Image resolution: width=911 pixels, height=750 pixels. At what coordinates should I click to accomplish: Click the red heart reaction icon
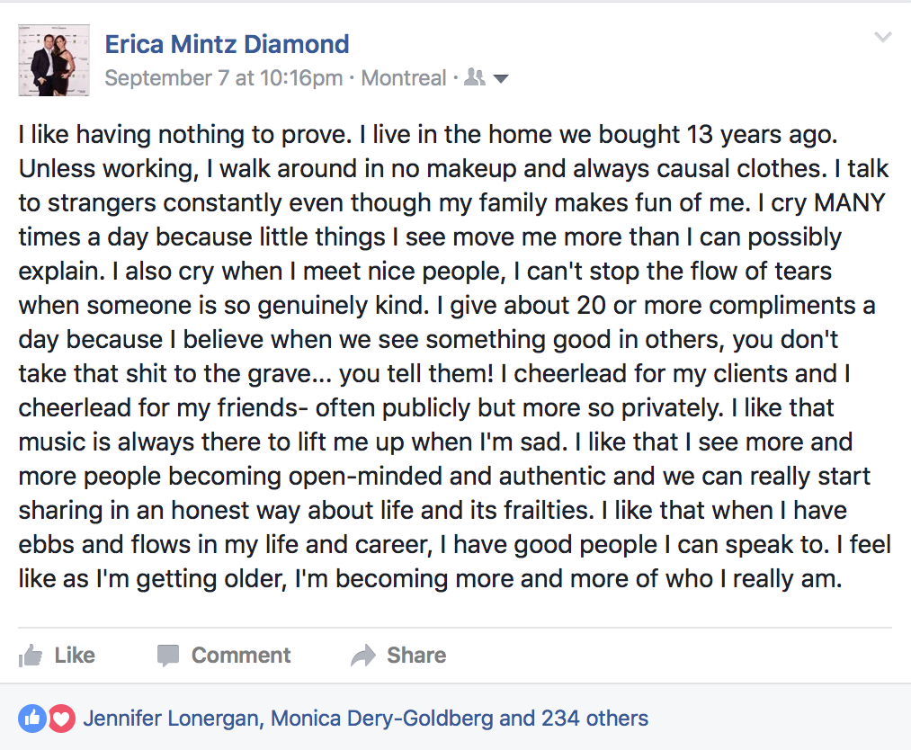(61, 719)
